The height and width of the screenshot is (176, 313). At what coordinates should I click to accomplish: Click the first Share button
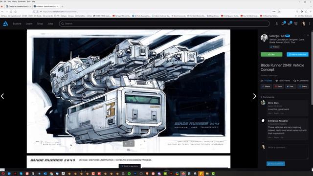266,87
